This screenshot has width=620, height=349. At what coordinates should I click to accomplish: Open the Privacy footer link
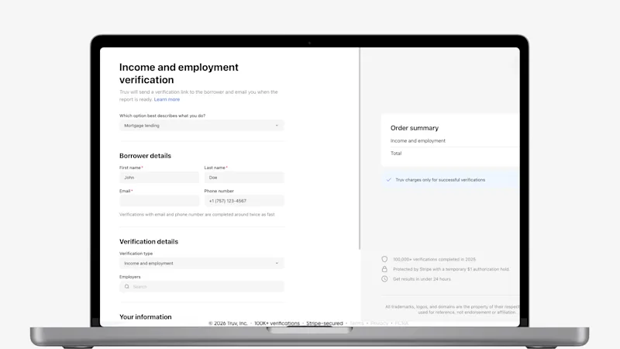coord(379,323)
